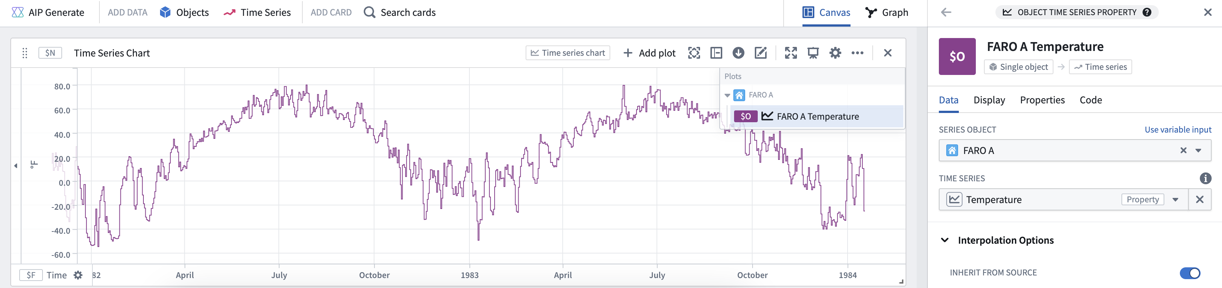Open help for Object Time Series Property
Image resolution: width=1222 pixels, height=288 pixels.
(x=1147, y=12)
